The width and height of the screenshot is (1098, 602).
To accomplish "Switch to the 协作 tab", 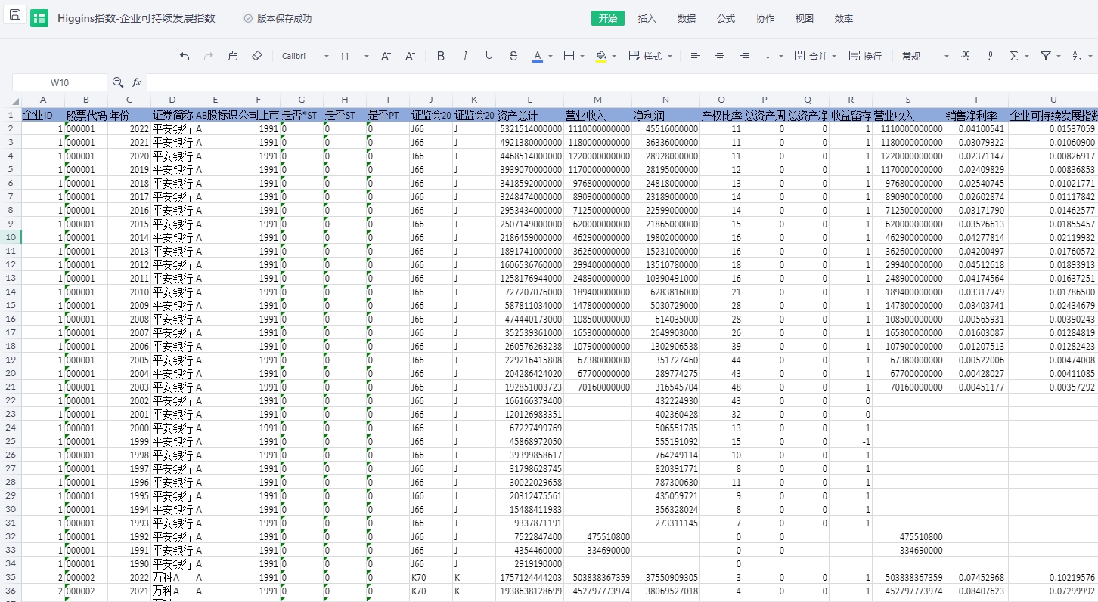I will point(765,19).
